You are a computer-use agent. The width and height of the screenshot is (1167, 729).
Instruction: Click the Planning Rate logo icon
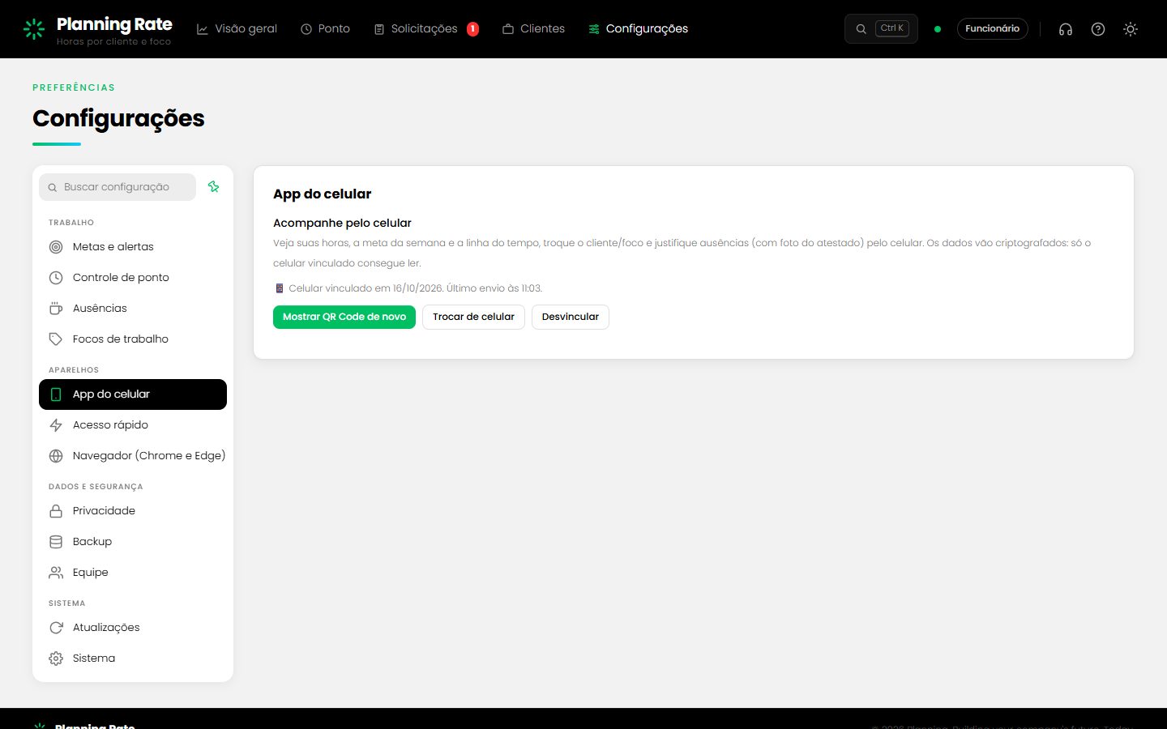[34, 29]
